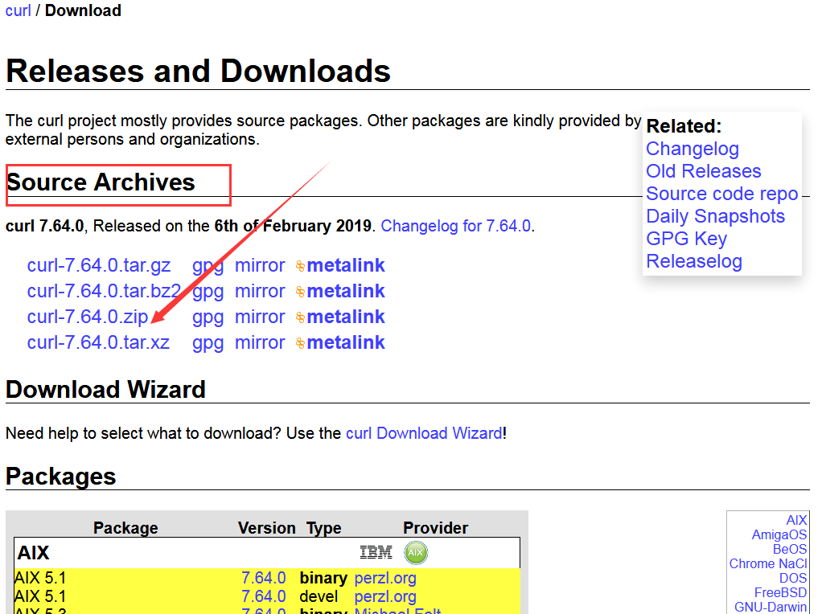
Task: Open gpg signature for tar.gz archive
Action: point(208,266)
